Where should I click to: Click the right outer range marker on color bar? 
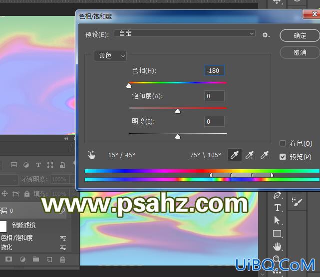(x=272, y=175)
